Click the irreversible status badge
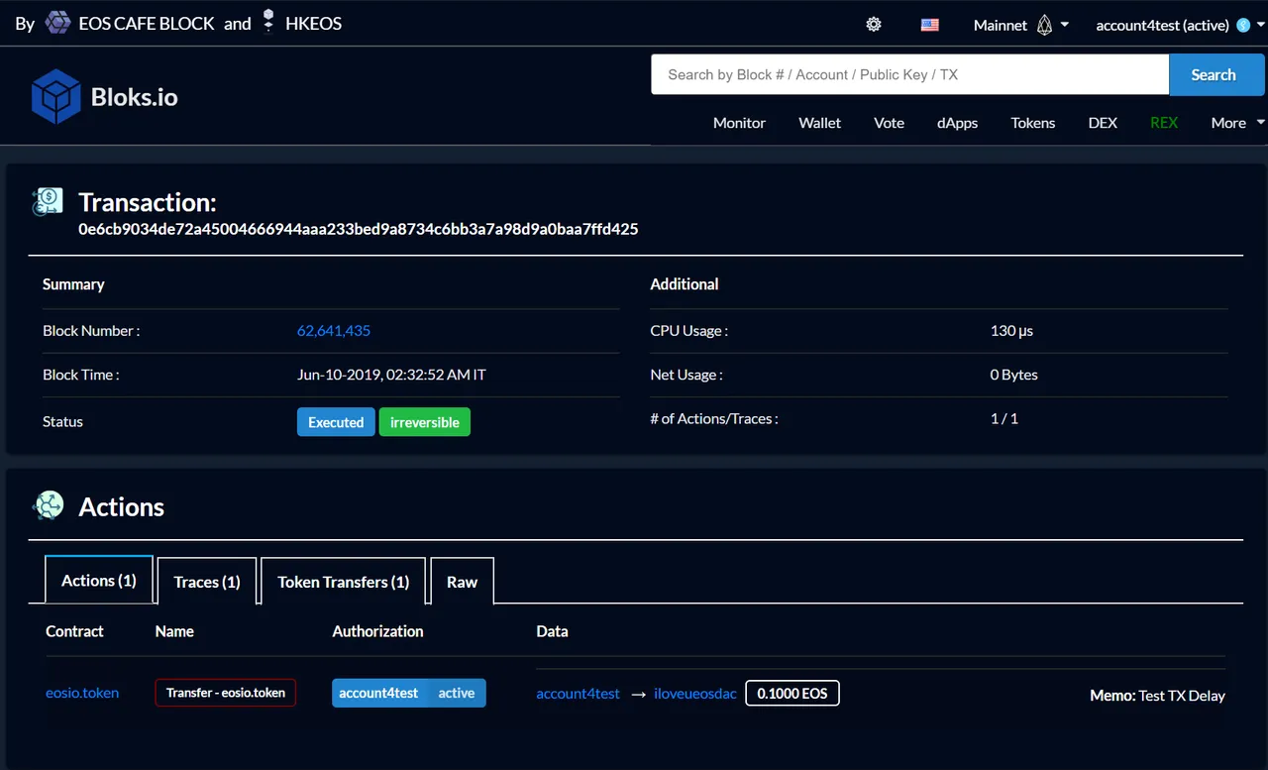1268x770 pixels. [x=425, y=422]
